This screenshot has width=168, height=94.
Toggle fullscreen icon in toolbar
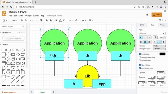click(160, 20)
